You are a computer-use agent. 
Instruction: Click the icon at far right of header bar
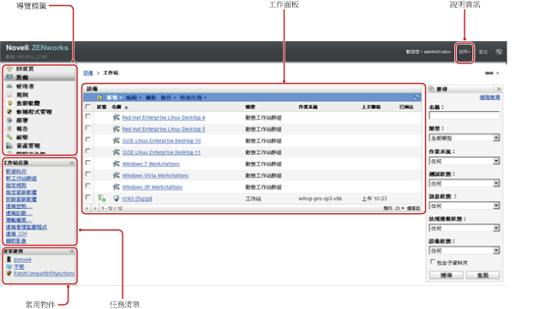(x=499, y=51)
